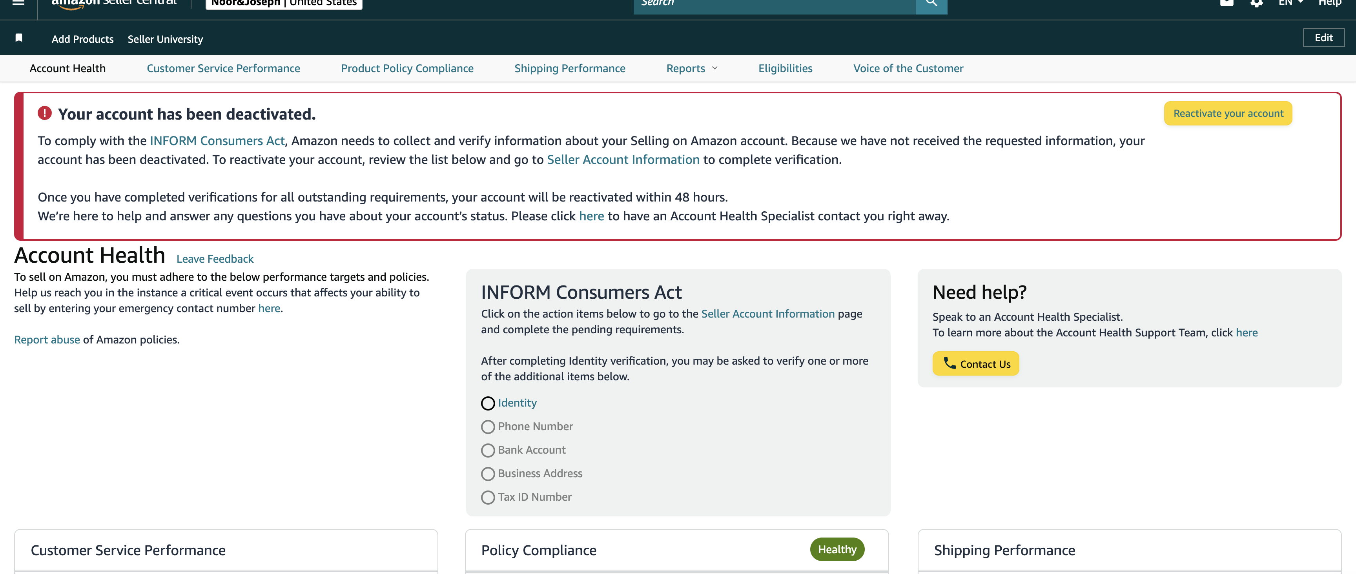1356x574 pixels.
Task: Click the Shipping Performance card heading
Action: (x=1004, y=550)
